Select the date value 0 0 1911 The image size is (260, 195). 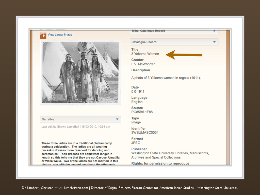[x=138, y=91]
